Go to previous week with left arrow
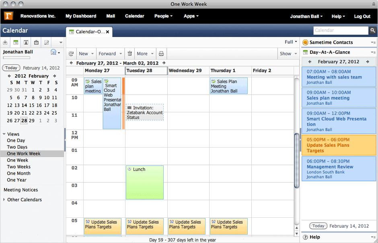 pos(71,63)
